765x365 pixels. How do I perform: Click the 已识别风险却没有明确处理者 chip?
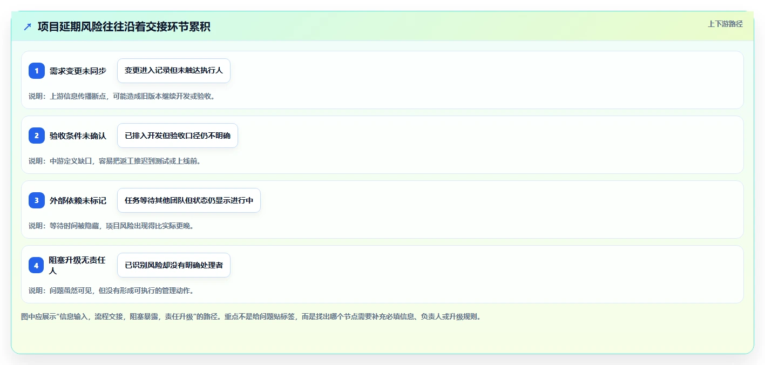(174, 265)
